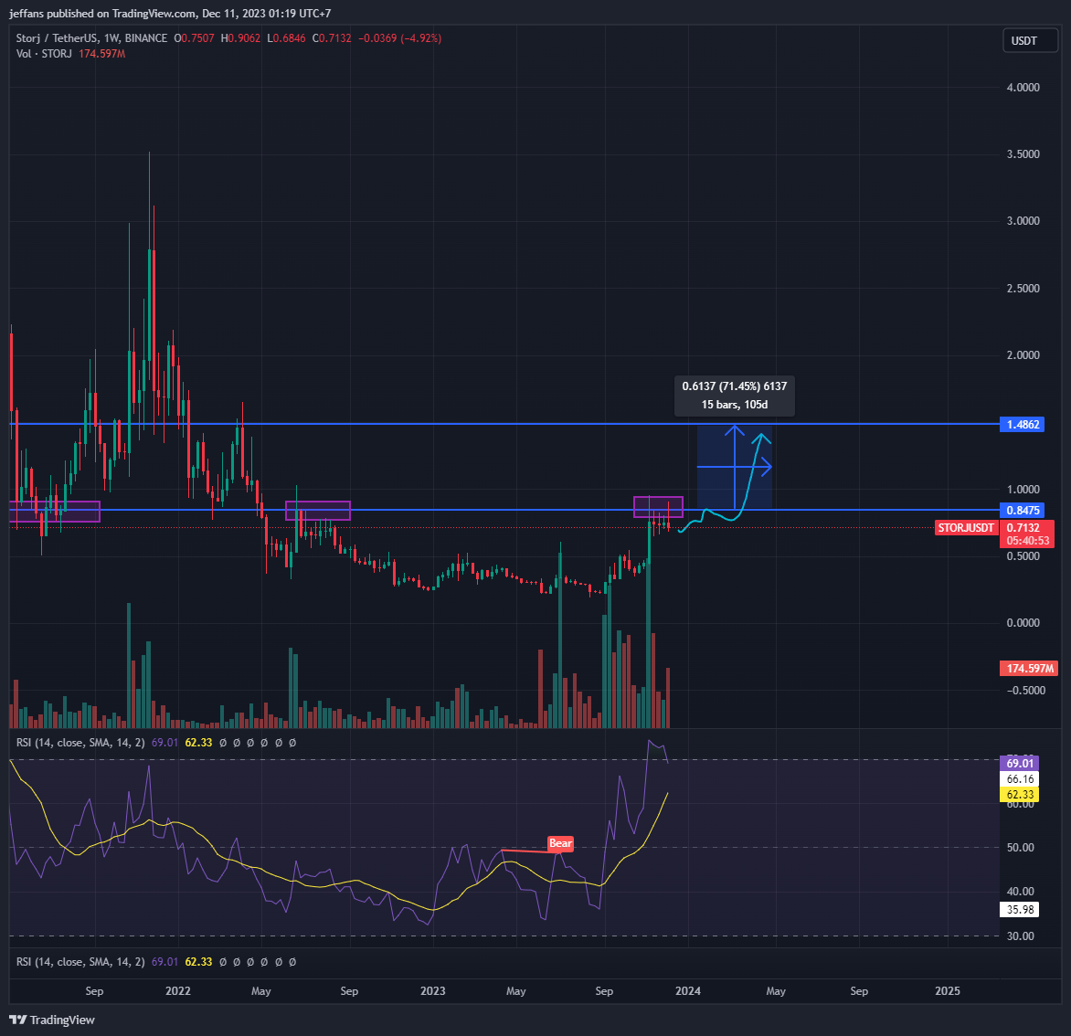Click the 0.0000 price axis label
This screenshot has height=1036, width=1071.
pos(1023,623)
